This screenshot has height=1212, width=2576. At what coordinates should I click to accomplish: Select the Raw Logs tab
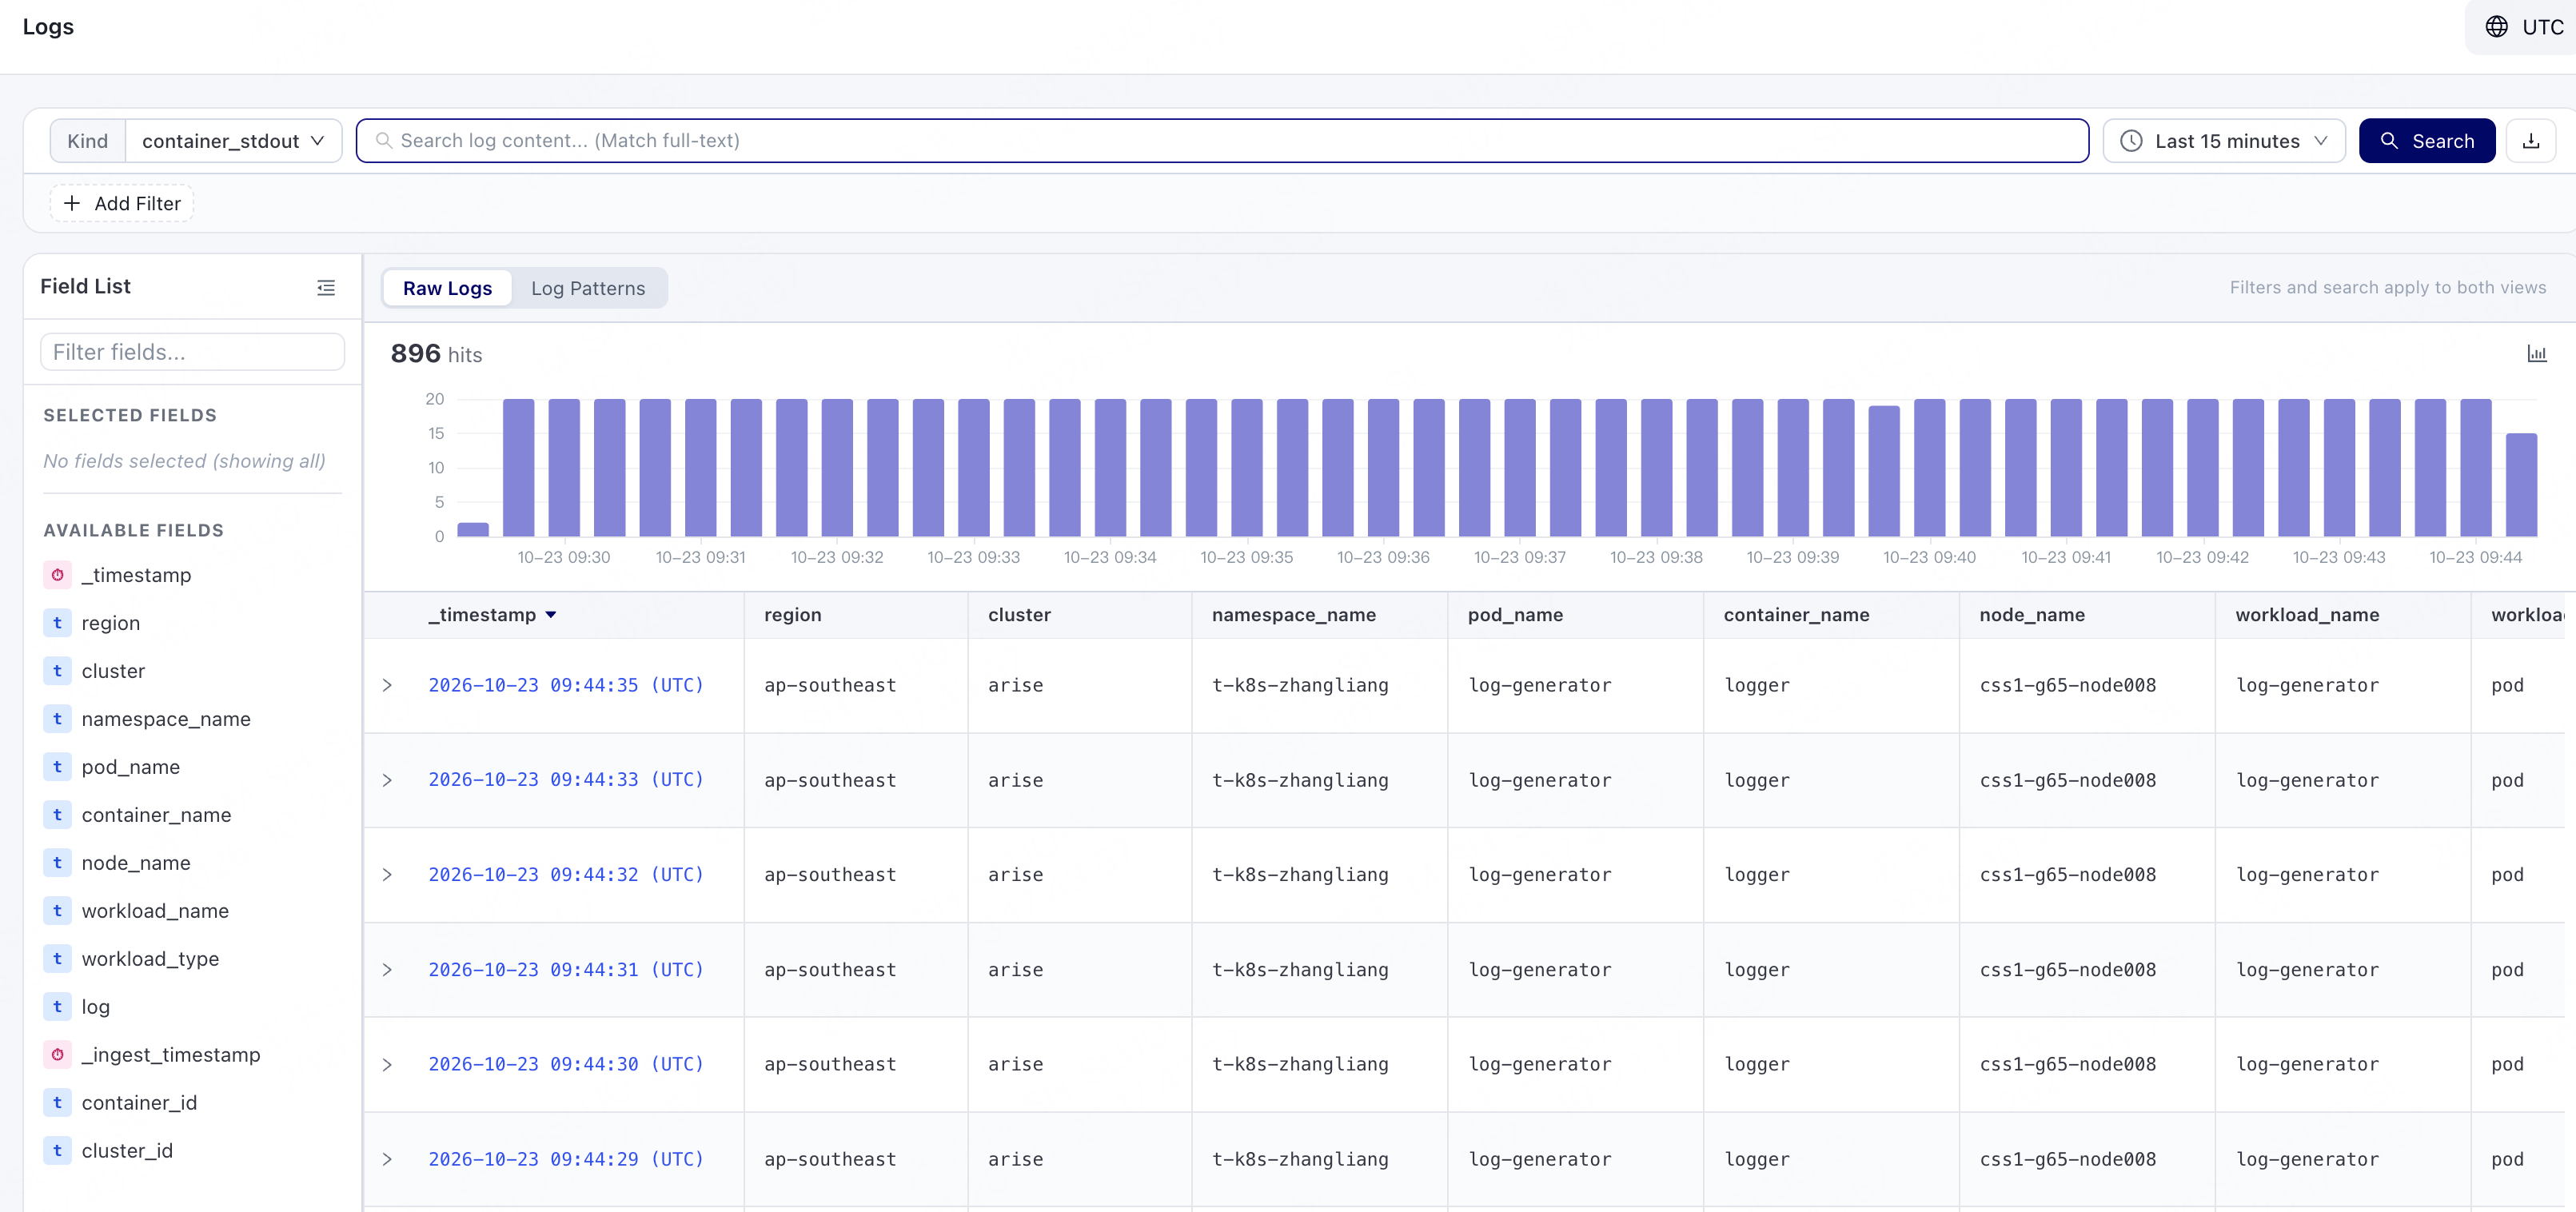point(447,288)
